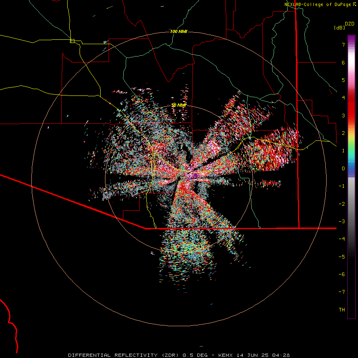Select the 6 dB scale value

click(343, 62)
